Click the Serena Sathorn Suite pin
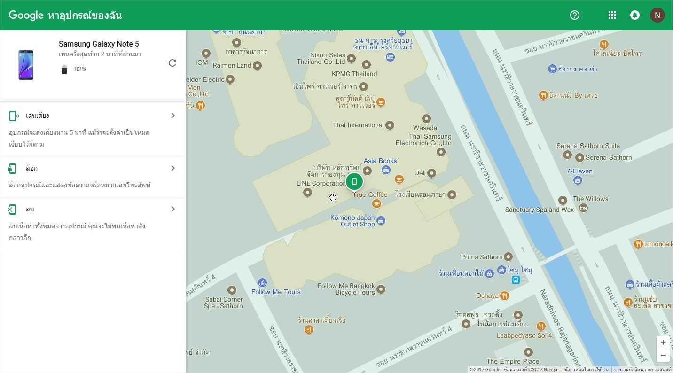This screenshot has height=373, width=673. click(567, 155)
